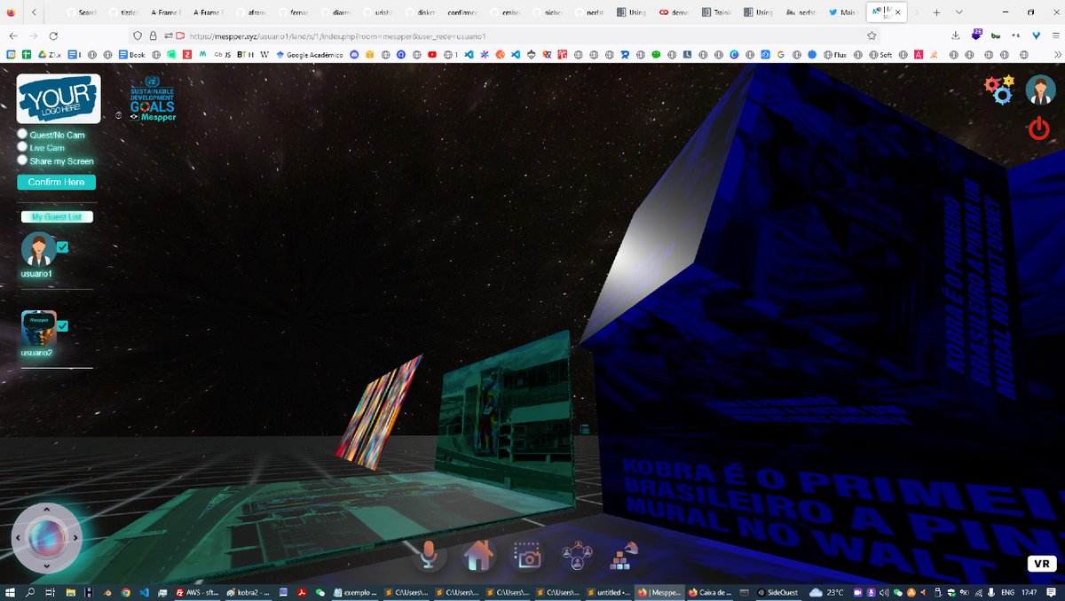Uncheck the usuario1 guest checkbox
1065x601 pixels.
click(x=62, y=247)
